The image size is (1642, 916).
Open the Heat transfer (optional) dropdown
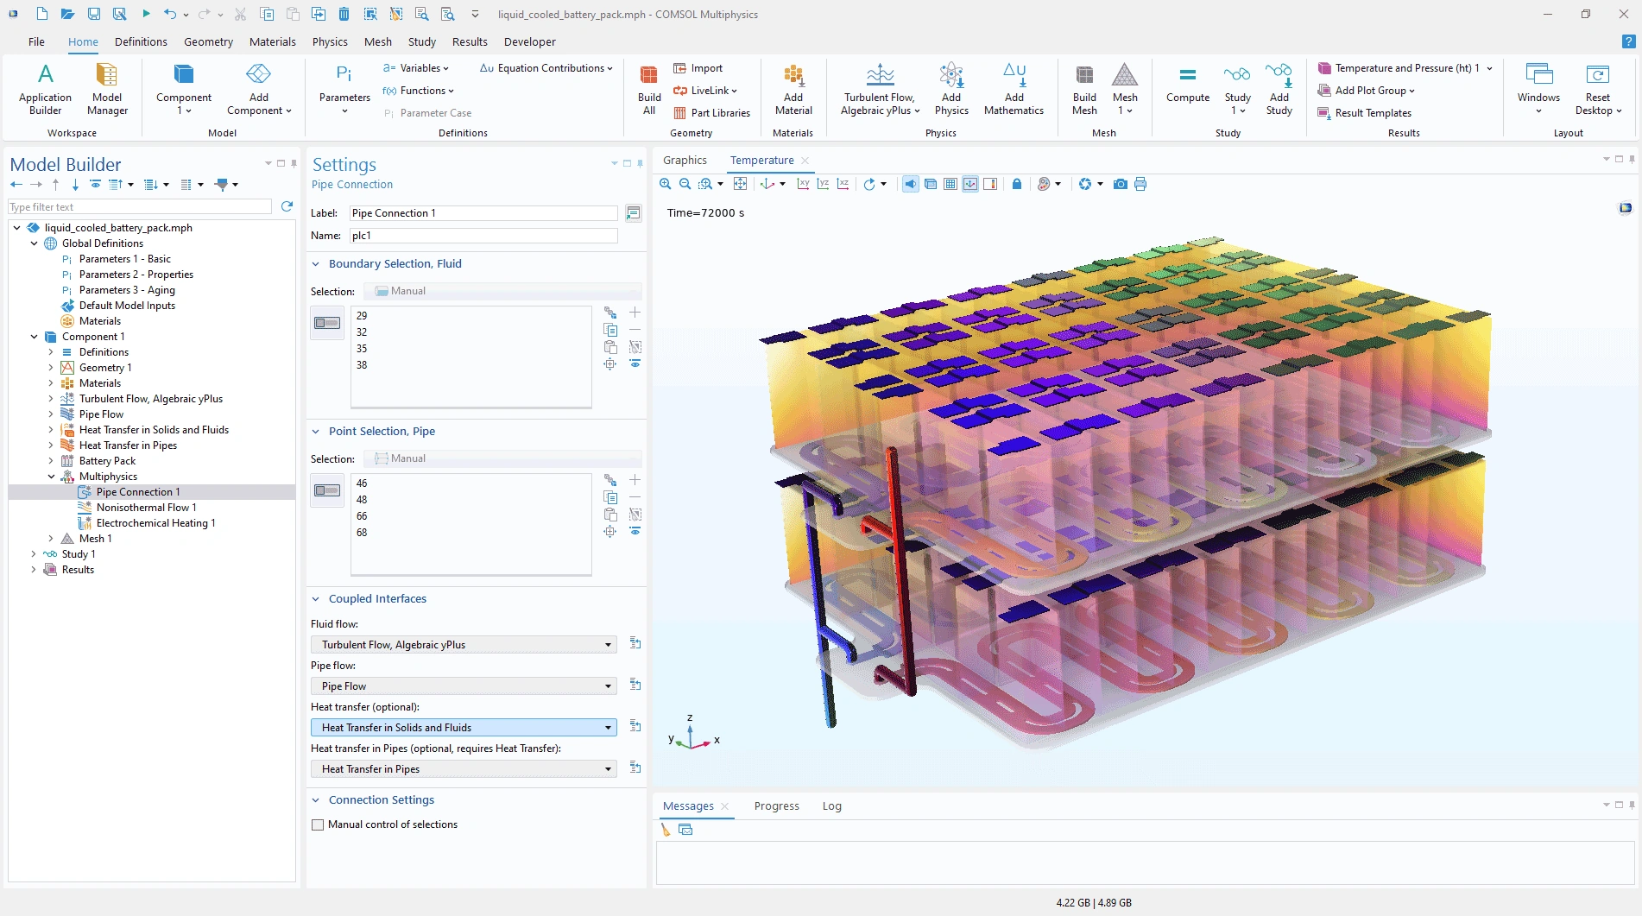[464, 728]
